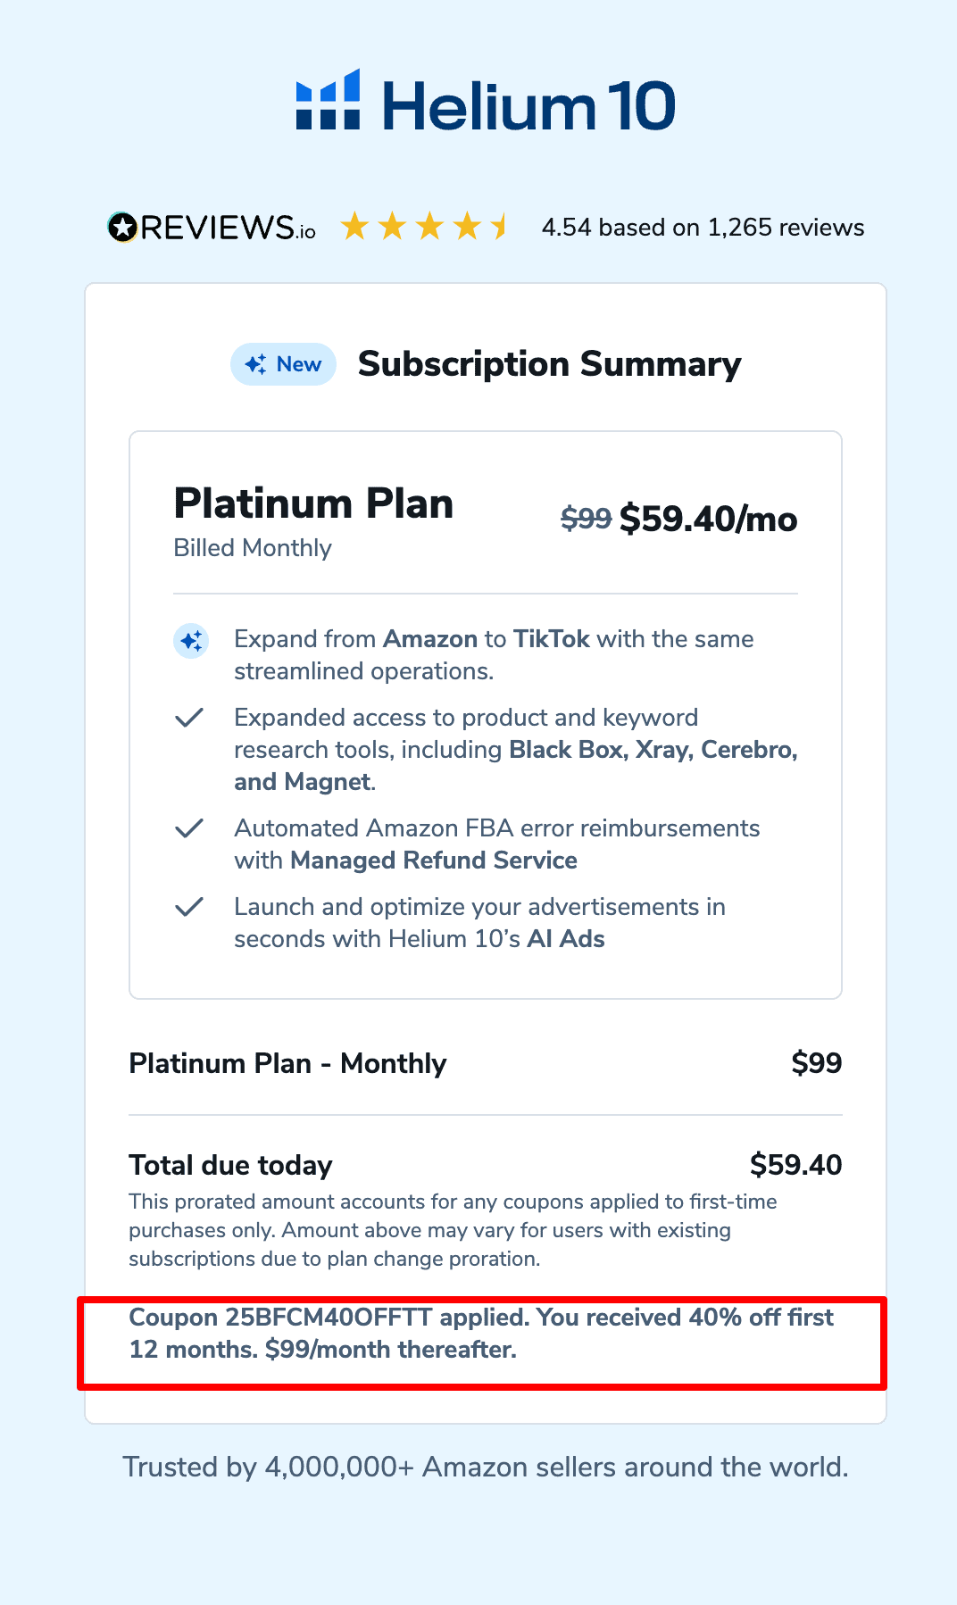
Task: Click the third gold rating star
Action: coord(429,227)
